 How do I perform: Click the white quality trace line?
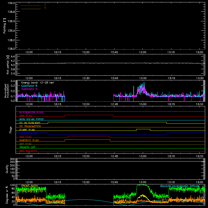(110, 161)
